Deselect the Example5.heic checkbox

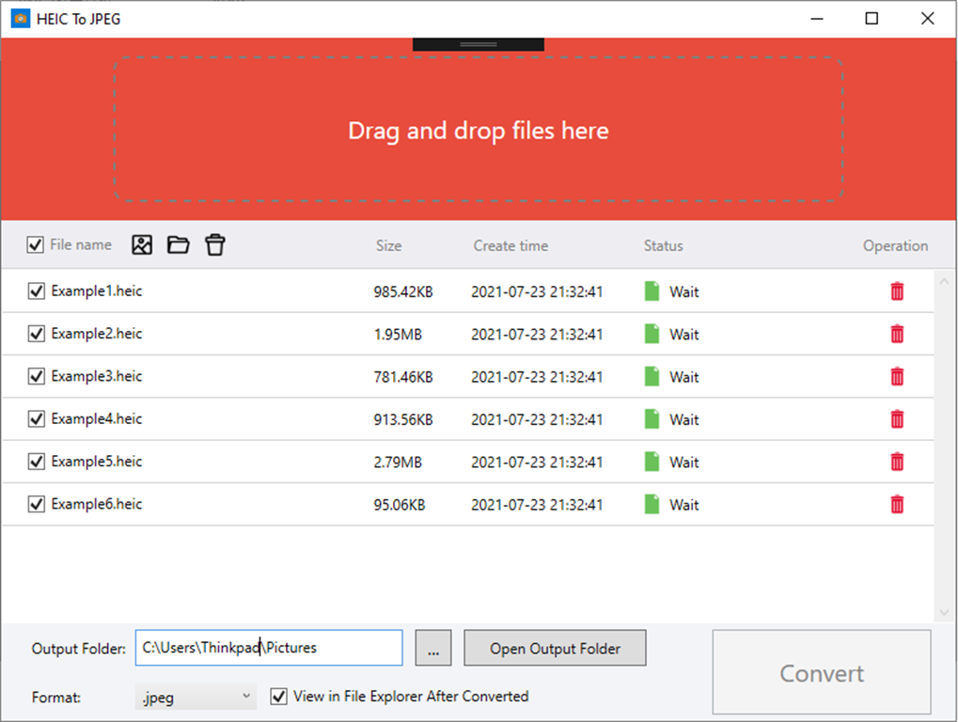[37, 462]
